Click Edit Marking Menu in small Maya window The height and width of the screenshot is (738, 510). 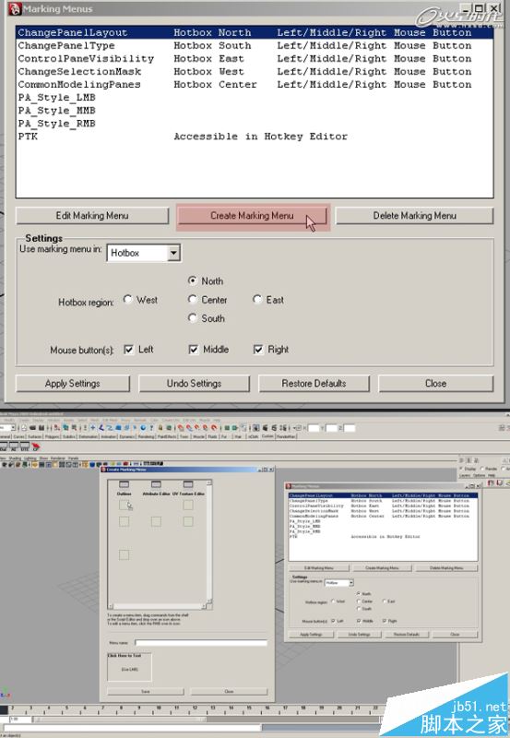coord(319,568)
